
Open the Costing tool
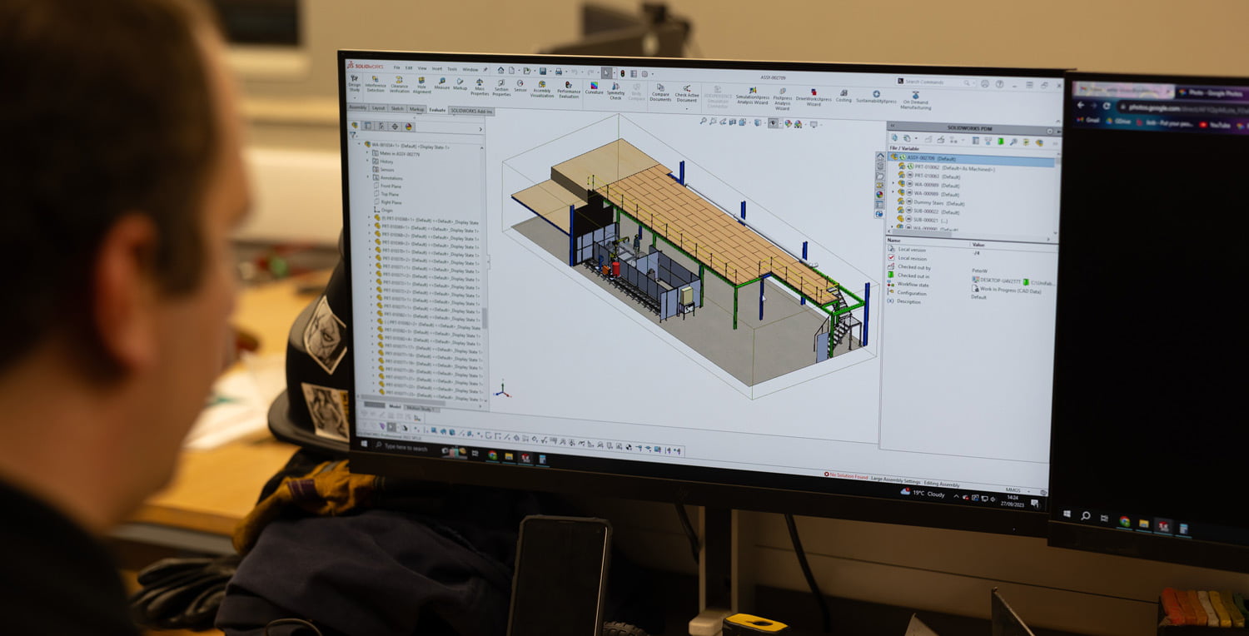point(843,97)
